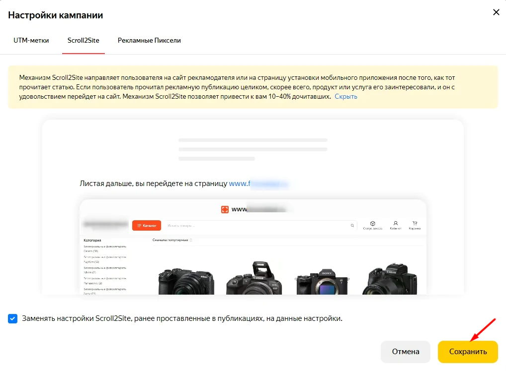
Task: Select the Sony camera thumbnail
Action: pyautogui.click(x=322, y=280)
